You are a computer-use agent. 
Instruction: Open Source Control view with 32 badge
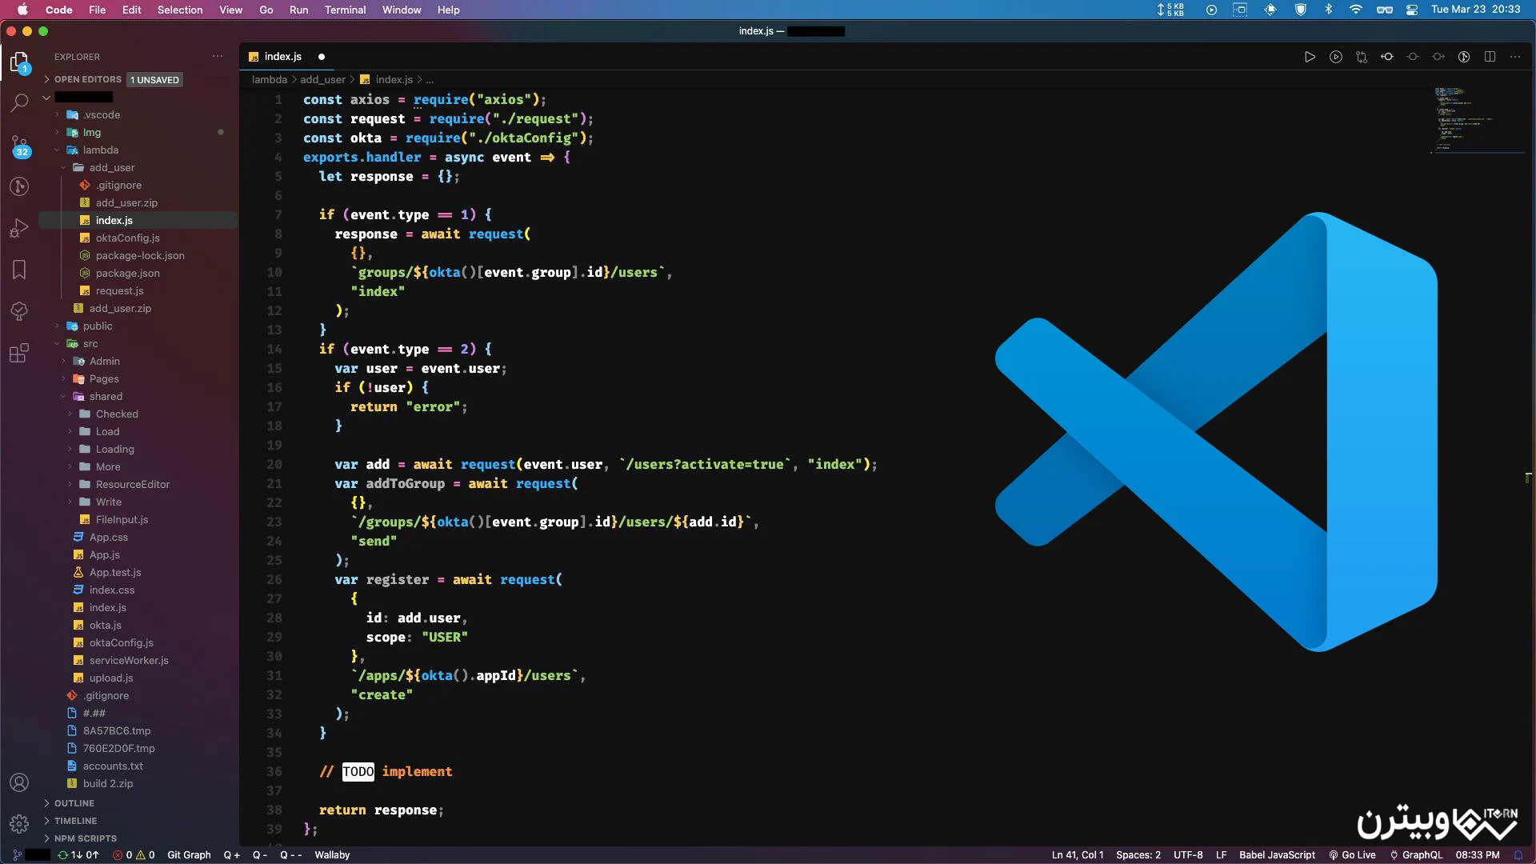(19, 146)
